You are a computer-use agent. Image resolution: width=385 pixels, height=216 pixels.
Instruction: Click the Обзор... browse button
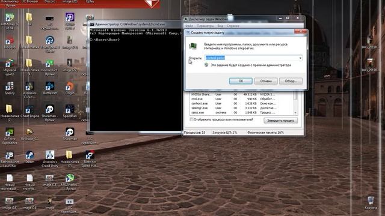(x=291, y=81)
